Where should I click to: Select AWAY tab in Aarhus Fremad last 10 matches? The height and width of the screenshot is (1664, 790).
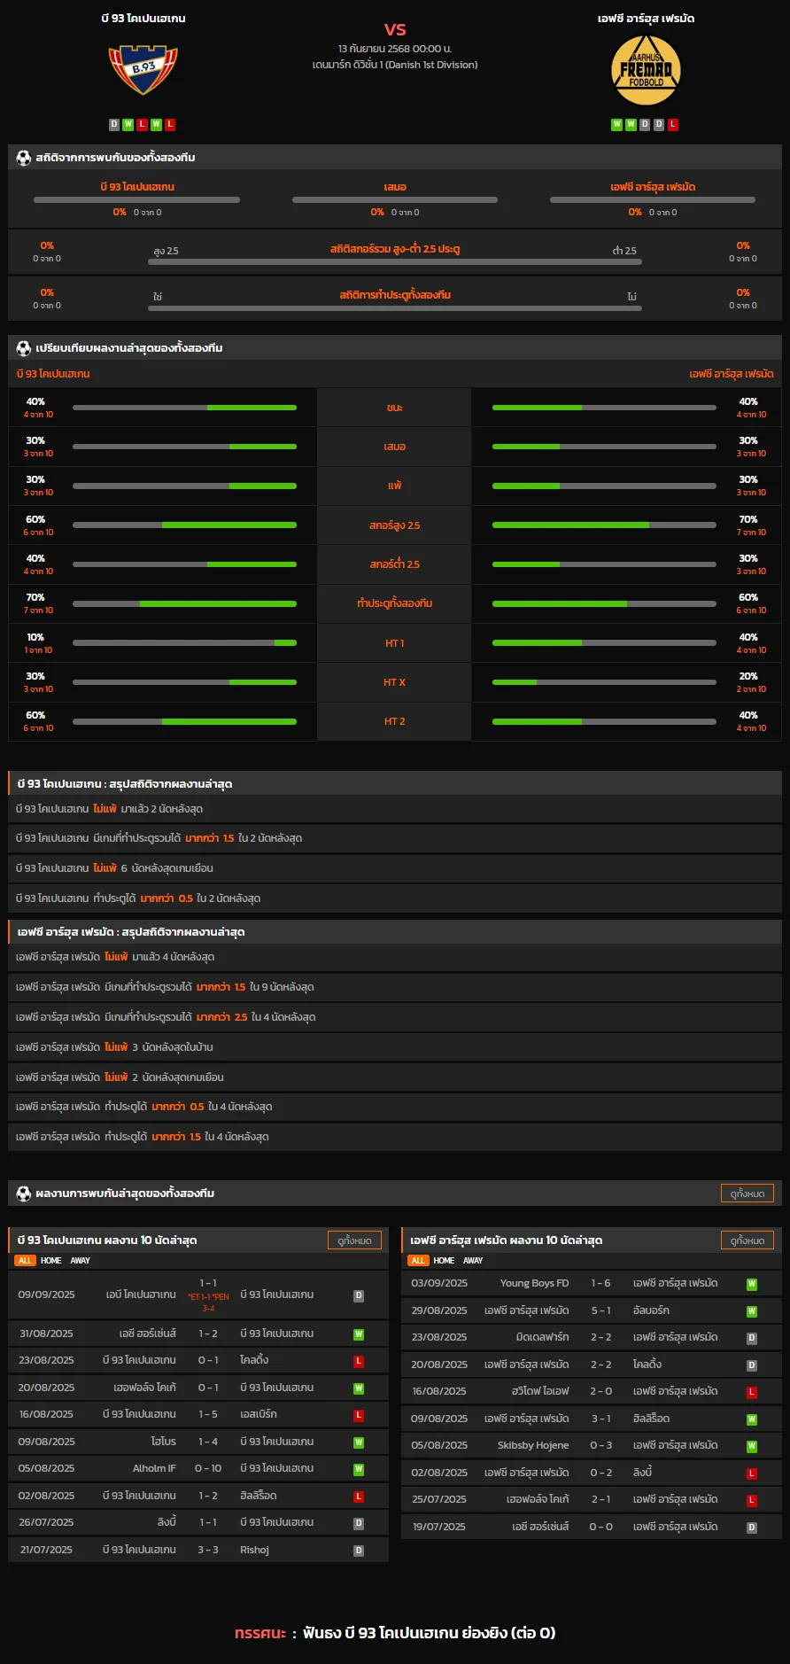tap(474, 1260)
